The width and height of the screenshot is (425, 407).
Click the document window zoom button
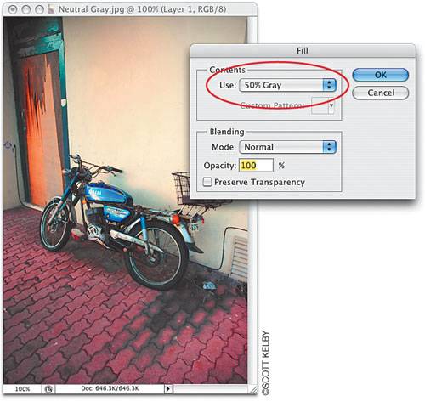point(39,9)
